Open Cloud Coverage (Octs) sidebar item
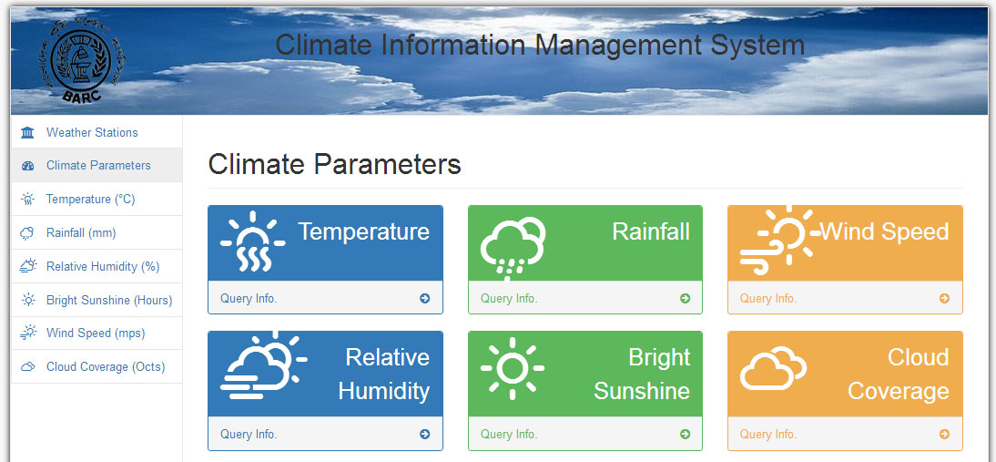 click(106, 367)
